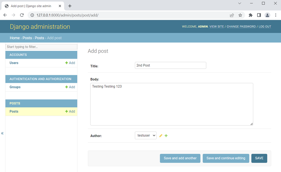Open a new browser tab

coord(70,6)
